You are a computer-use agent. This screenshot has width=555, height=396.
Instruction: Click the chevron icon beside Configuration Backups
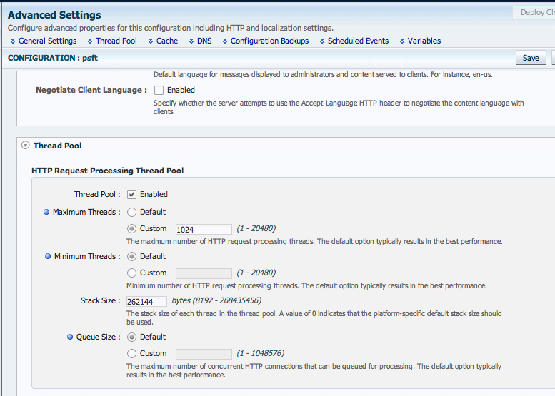(225, 41)
